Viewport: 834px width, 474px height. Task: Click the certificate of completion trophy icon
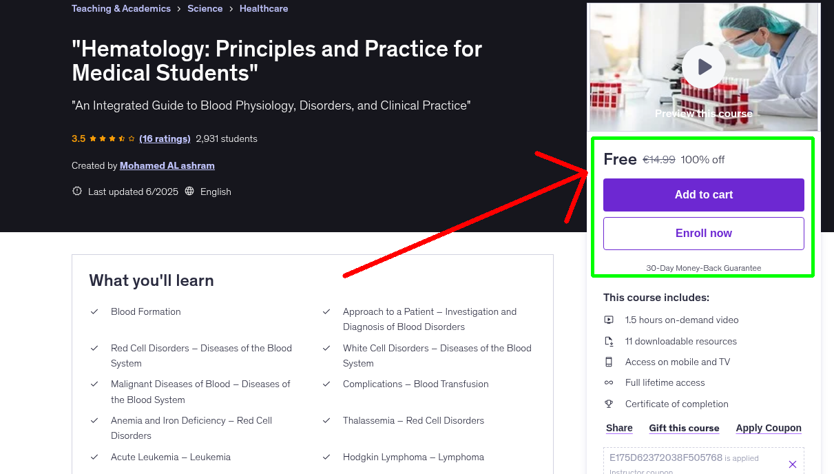[x=609, y=404]
